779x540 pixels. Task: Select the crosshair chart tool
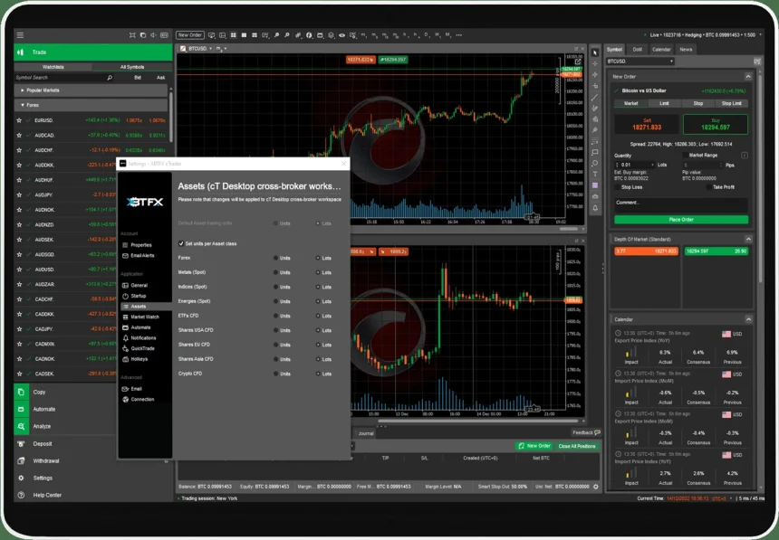[595, 63]
